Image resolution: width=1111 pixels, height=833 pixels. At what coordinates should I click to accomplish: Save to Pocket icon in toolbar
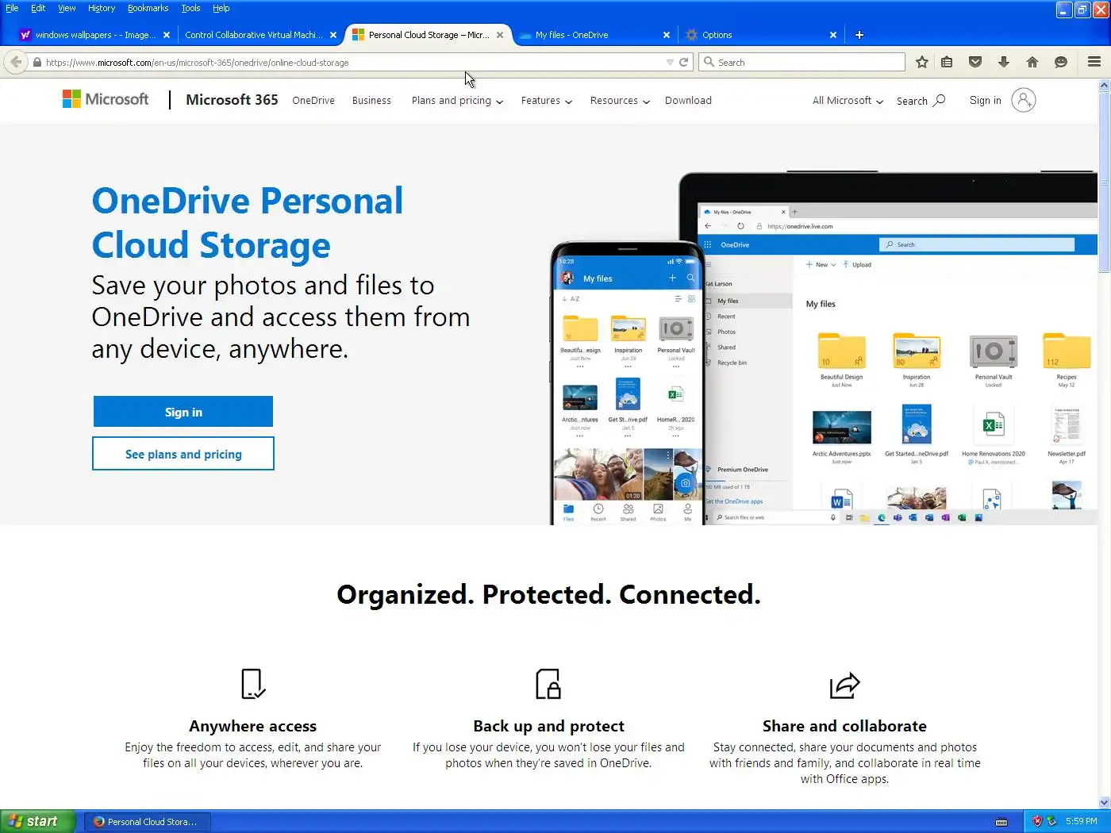(975, 62)
